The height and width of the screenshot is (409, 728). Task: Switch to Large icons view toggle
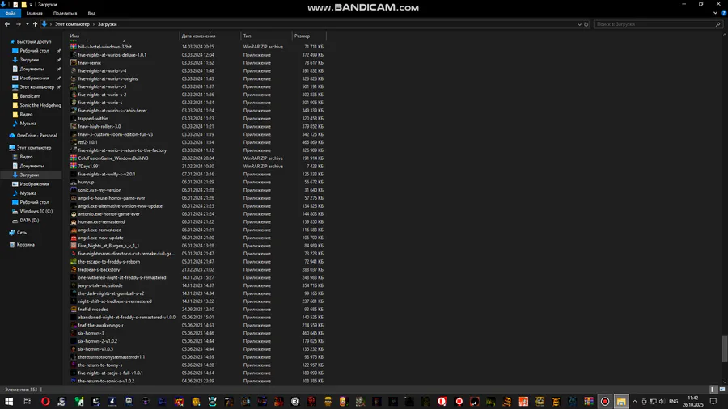click(x=722, y=390)
